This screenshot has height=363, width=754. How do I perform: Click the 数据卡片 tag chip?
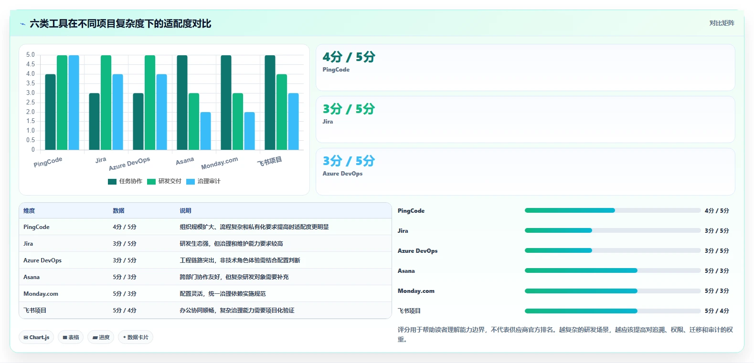coord(136,337)
